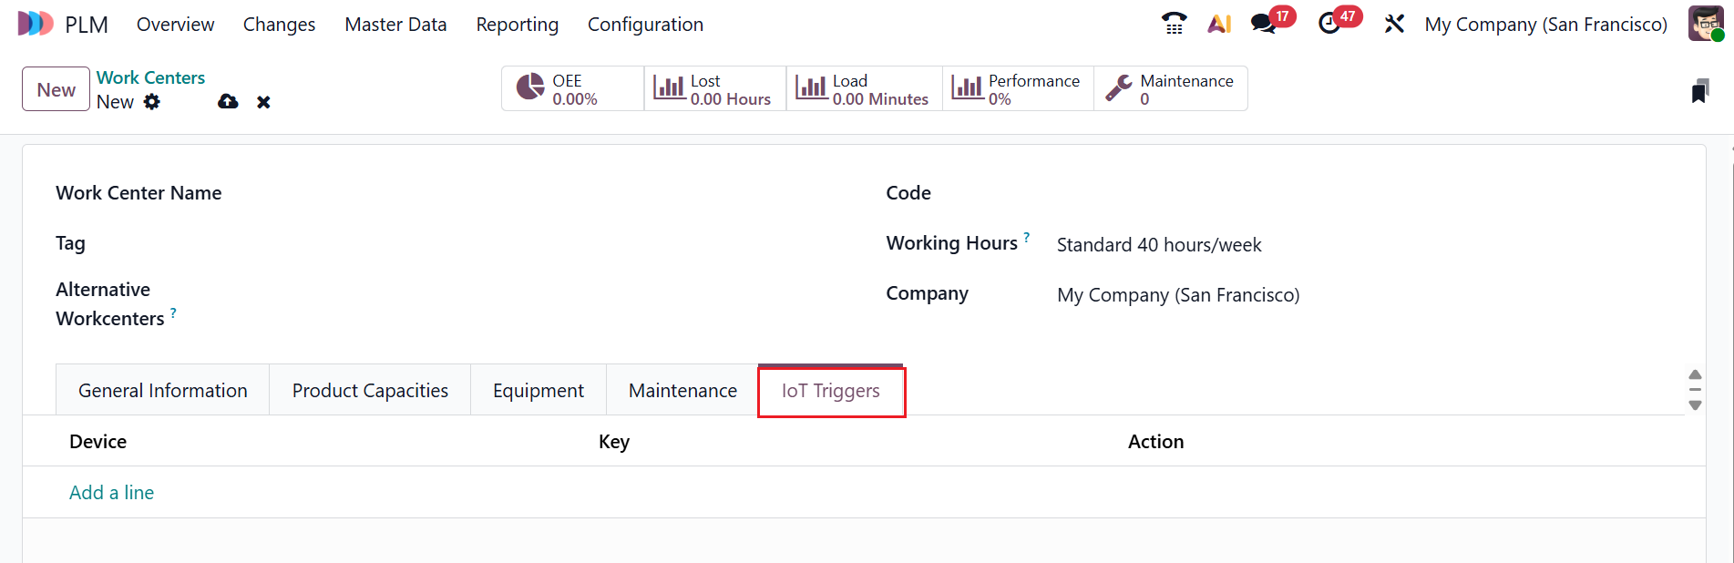
Task: Click the New button
Action: [x=56, y=89]
